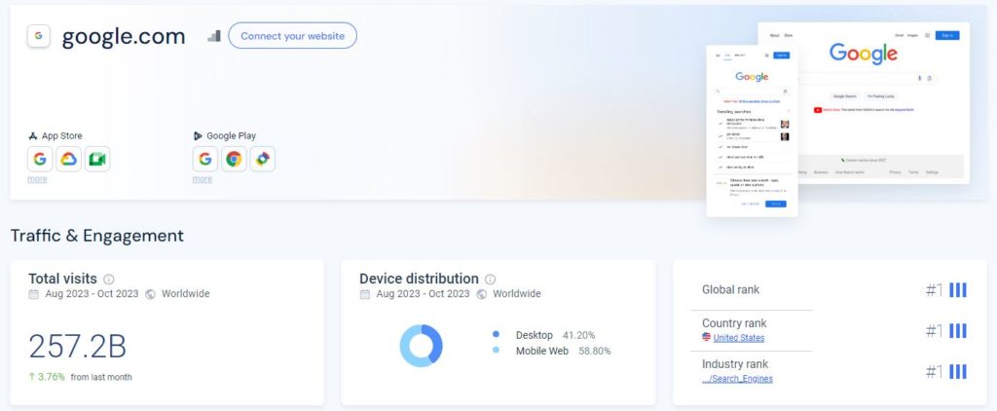The height and width of the screenshot is (411, 997).
Task: Click the device distribution donut chart
Action: 421,346
